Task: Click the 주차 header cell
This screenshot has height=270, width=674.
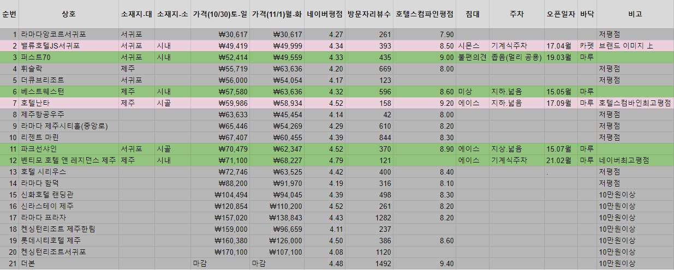Action: (x=516, y=14)
